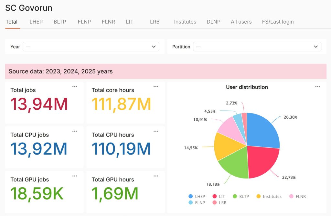
Task: Select the Institutes tab
Action: (185, 22)
